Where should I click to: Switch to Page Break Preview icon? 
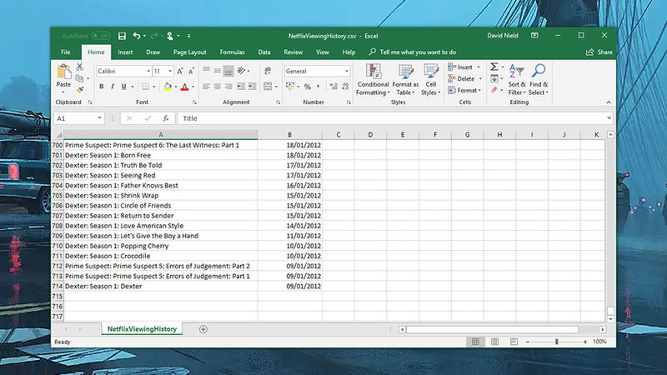[x=514, y=342]
